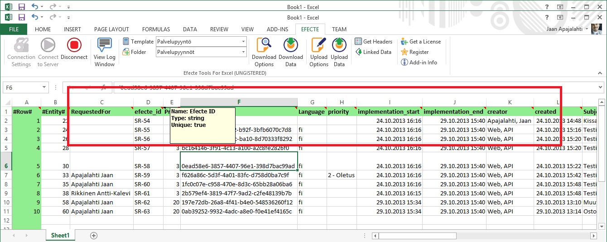
Task: Click the Select All corner of the grid
Action: coord(7,102)
